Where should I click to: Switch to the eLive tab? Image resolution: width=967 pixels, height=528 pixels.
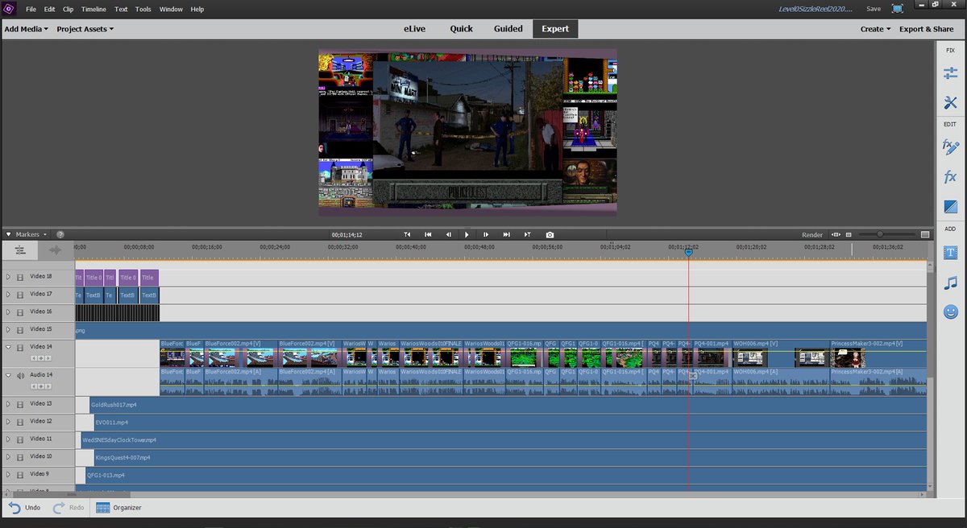[415, 29]
